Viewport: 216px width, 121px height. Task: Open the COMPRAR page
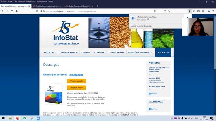click(x=99, y=53)
